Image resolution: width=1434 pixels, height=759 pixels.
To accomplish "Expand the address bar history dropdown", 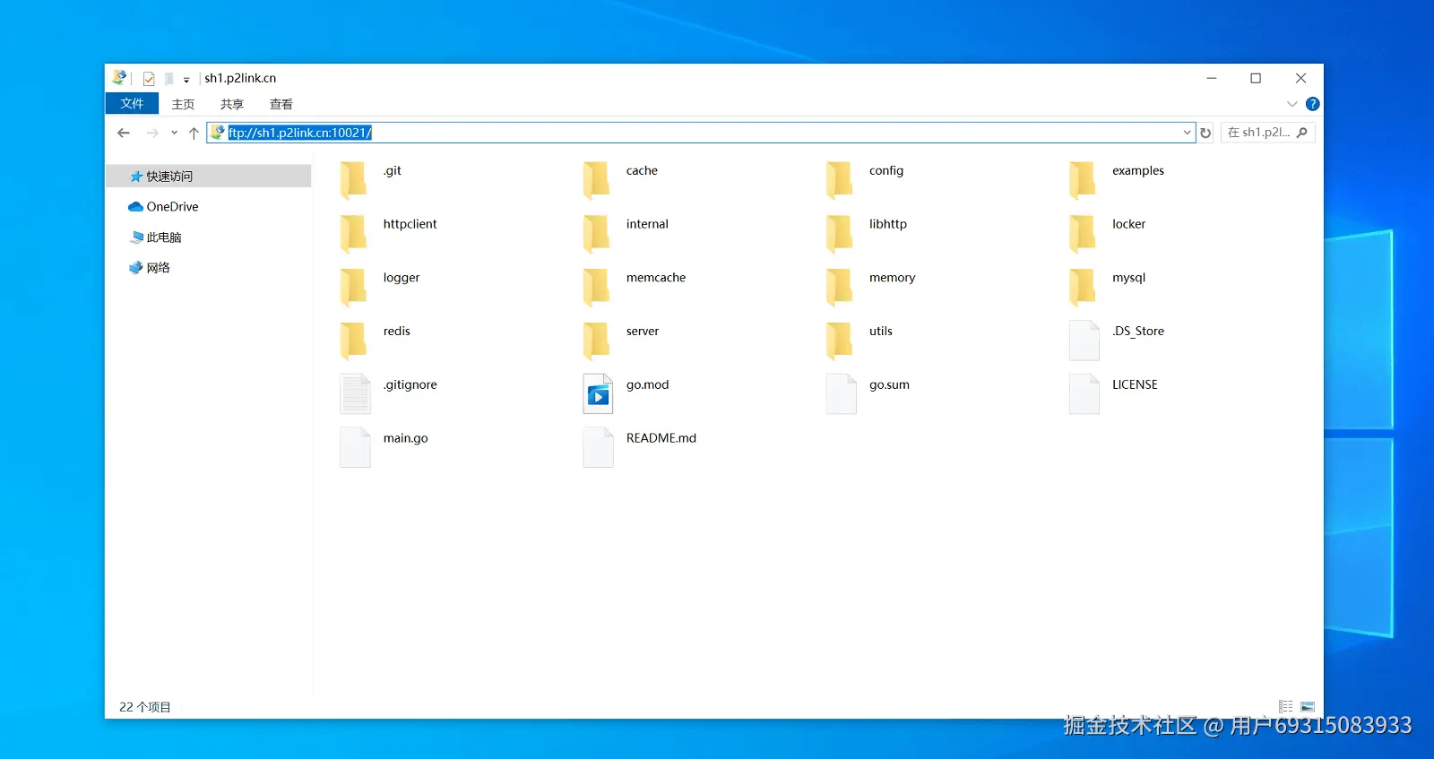I will pos(1187,133).
